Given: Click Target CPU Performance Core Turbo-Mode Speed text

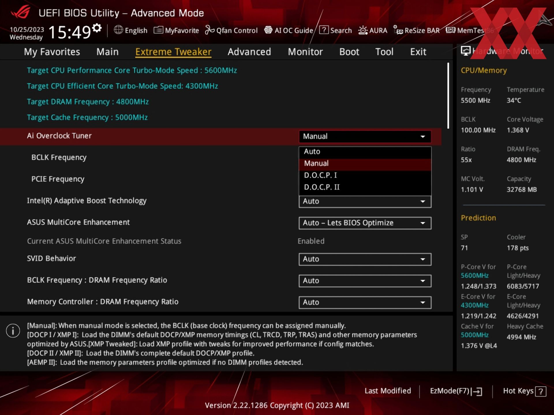Looking at the screenshot, I should click(132, 70).
